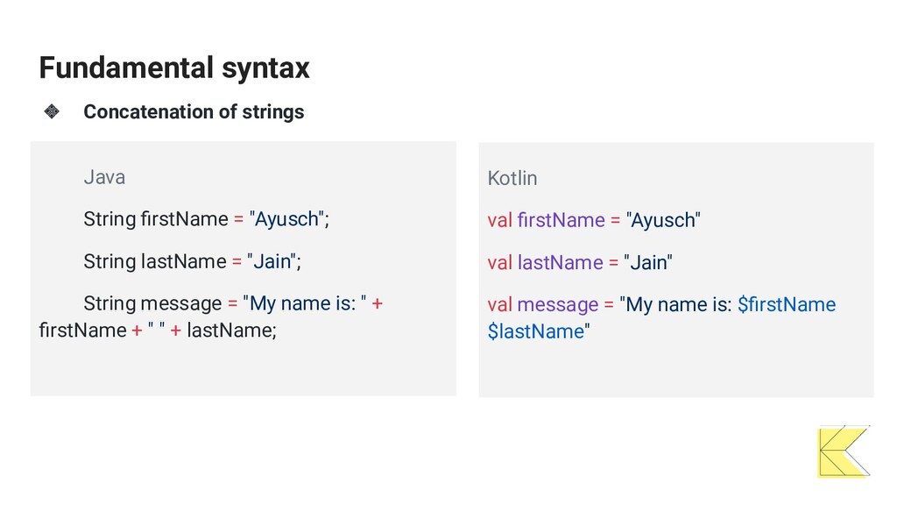The width and height of the screenshot is (897, 505).
Task: Click the yellow Kotlin K logo
Action: (x=844, y=452)
